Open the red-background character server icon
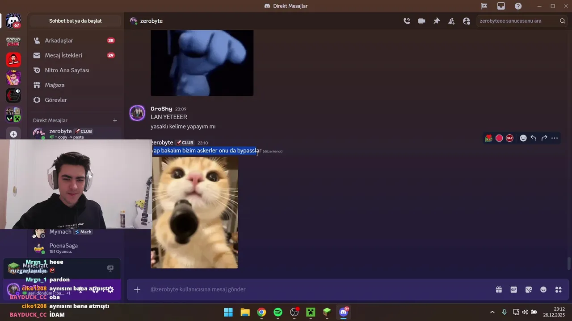Viewport: 572px width, 321px height. pyautogui.click(x=13, y=59)
